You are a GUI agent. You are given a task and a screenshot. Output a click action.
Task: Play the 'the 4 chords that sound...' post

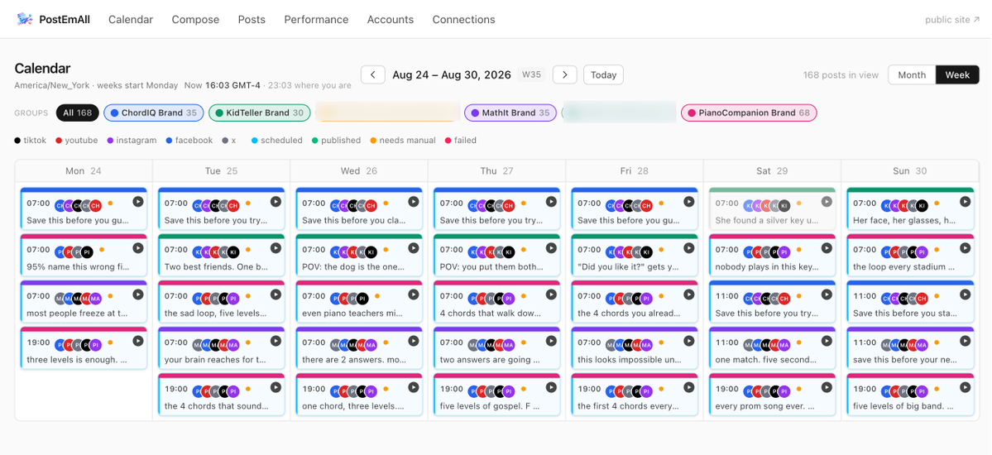[x=276, y=387]
